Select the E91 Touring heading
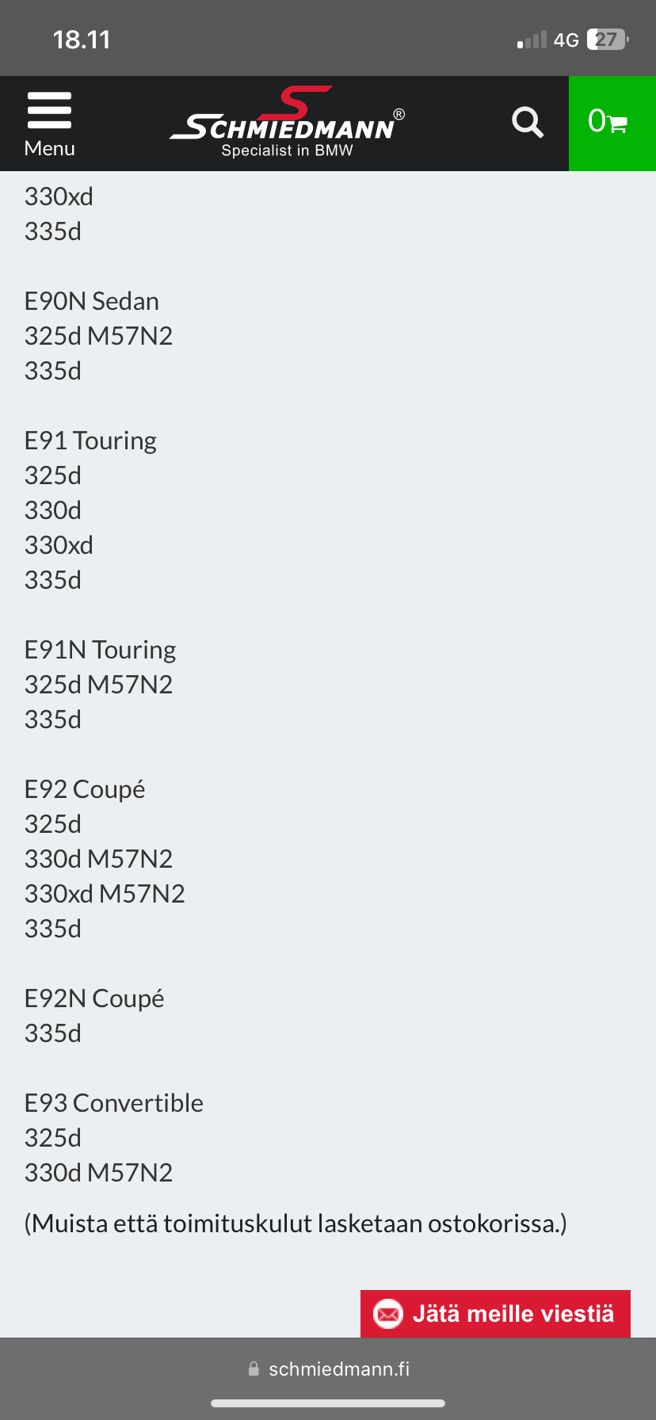Image resolution: width=656 pixels, height=1420 pixels. (x=90, y=441)
